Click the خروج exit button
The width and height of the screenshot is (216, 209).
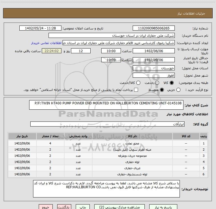pos(45,207)
